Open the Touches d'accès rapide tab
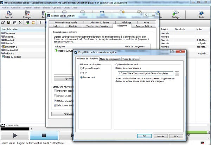Screen dimensions: 211x145 [x=97, y=26]
